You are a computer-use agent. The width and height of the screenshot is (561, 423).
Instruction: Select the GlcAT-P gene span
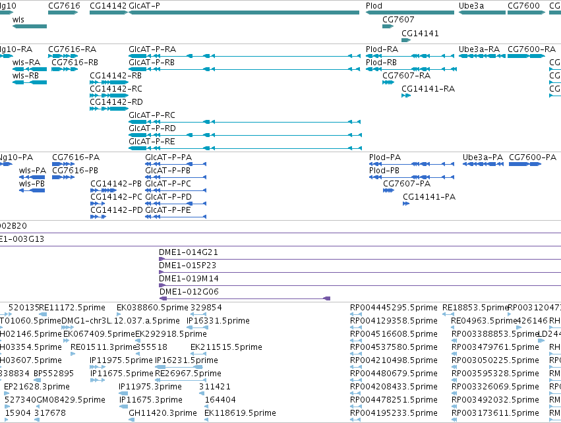point(244,13)
